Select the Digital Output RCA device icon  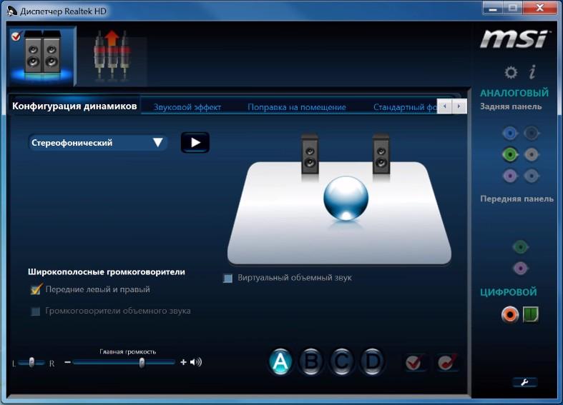(x=112, y=56)
